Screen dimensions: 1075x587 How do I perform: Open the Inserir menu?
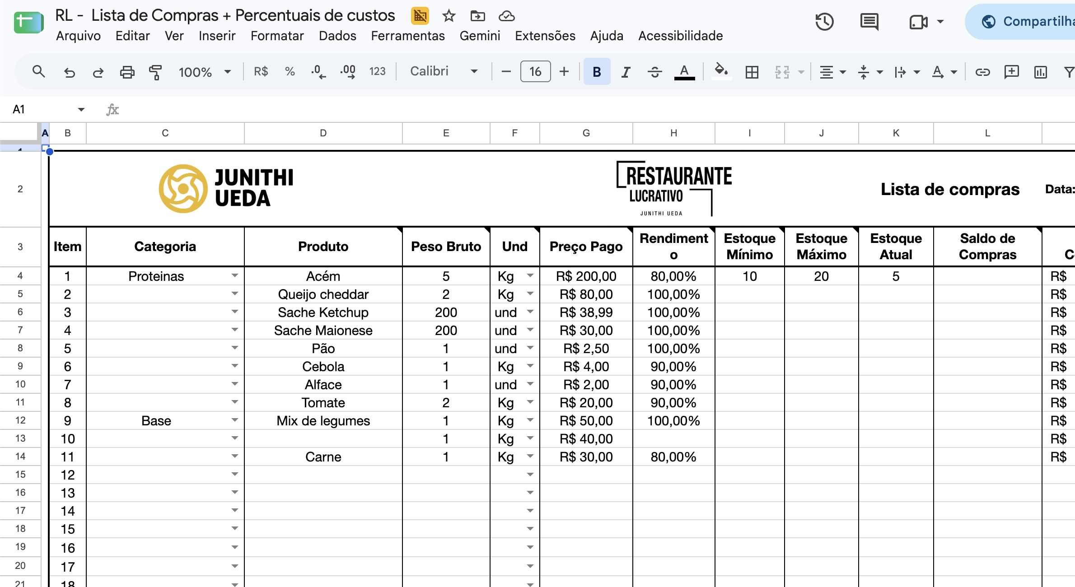(x=217, y=36)
